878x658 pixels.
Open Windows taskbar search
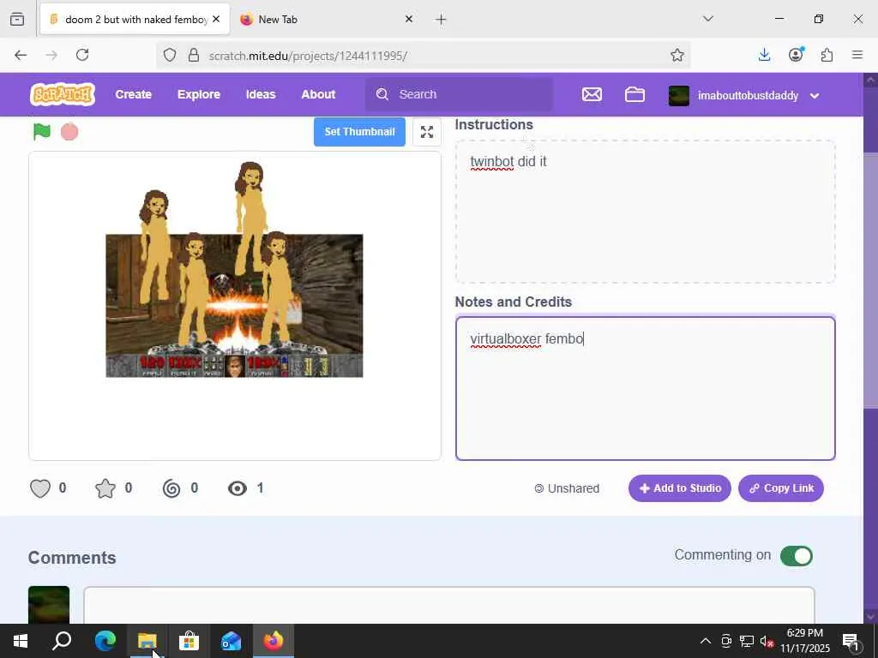click(62, 641)
